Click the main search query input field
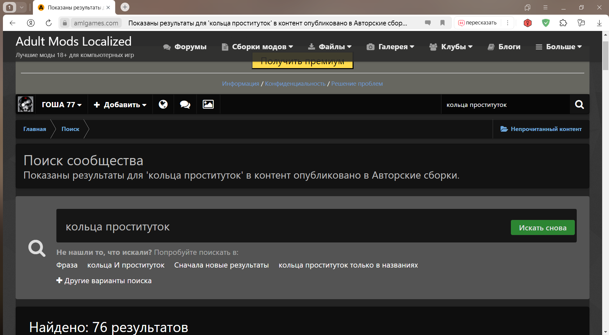Screen dimensions: 609x335 (280, 226)
